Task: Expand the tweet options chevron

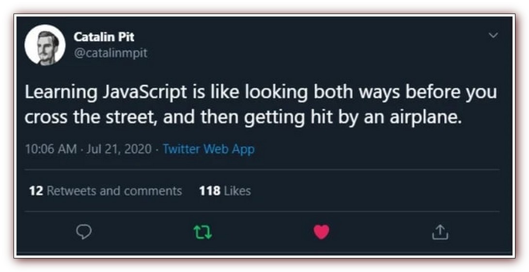Action: (x=493, y=36)
